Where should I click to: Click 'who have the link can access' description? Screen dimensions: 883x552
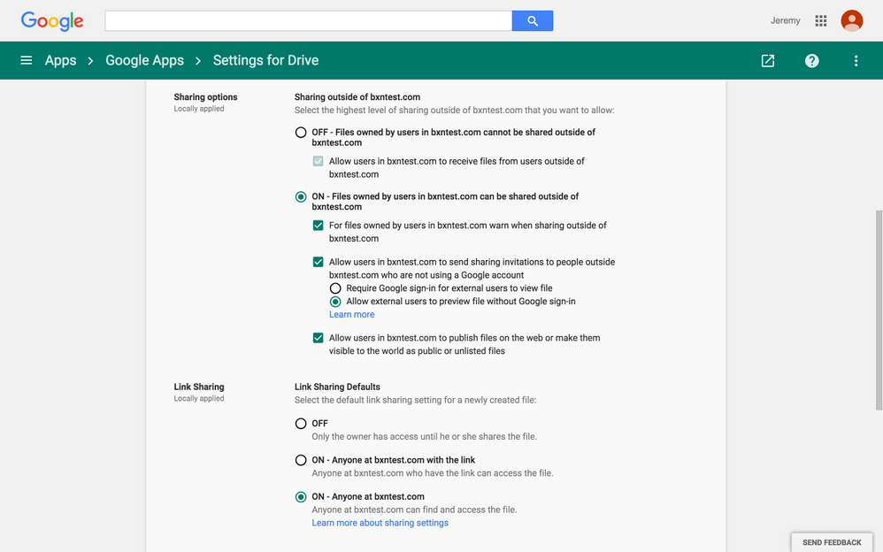pyautogui.click(x=433, y=473)
